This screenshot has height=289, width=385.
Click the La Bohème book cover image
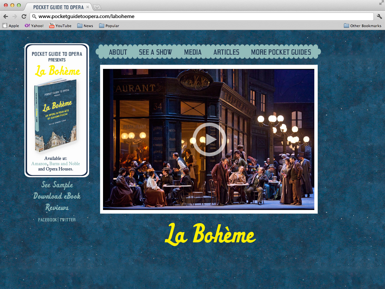click(x=56, y=115)
